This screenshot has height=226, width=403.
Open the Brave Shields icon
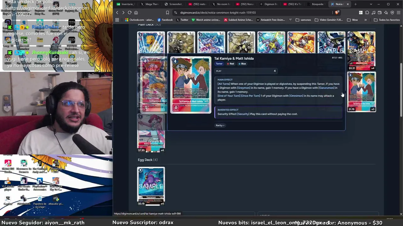(337, 13)
